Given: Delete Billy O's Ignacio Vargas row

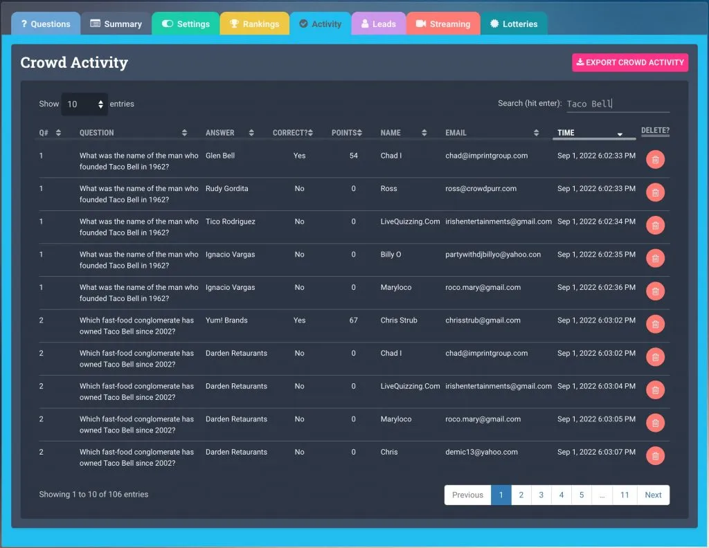Looking at the screenshot, I should [655, 258].
